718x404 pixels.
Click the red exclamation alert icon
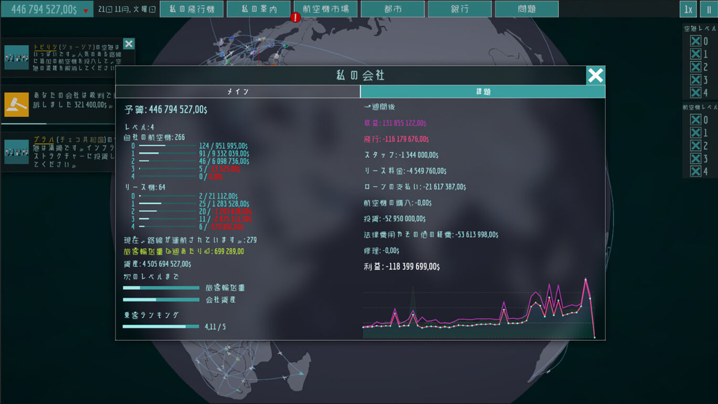295,17
